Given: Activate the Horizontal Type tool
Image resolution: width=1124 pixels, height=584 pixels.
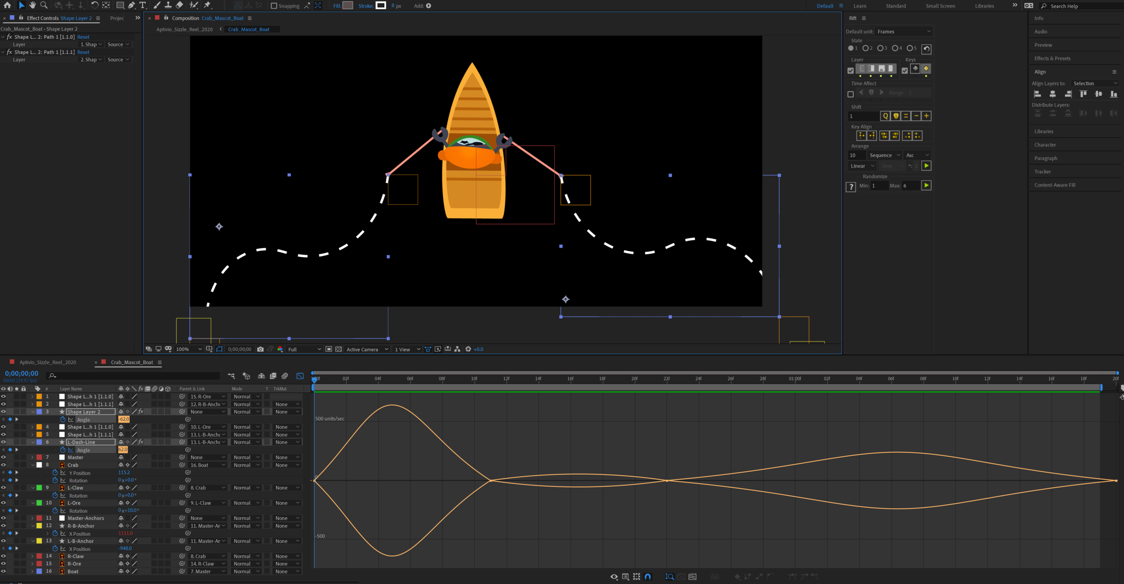Looking at the screenshot, I should [143, 5].
